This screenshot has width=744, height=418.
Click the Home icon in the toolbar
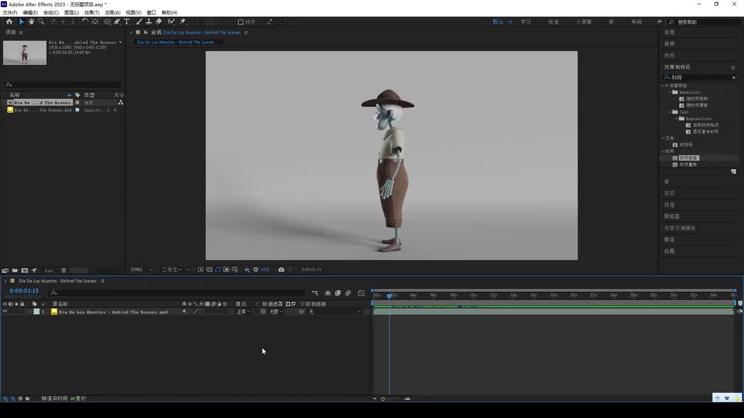point(9,21)
